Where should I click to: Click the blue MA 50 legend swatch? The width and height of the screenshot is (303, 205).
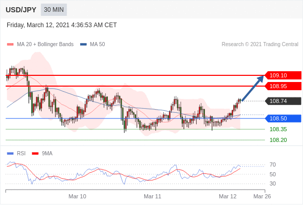pyautogui.click(x=83, y=45)
